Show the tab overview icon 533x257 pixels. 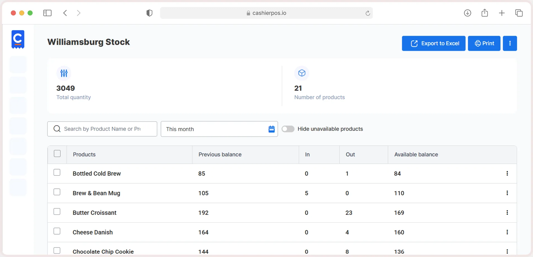(x=519, y=13)
